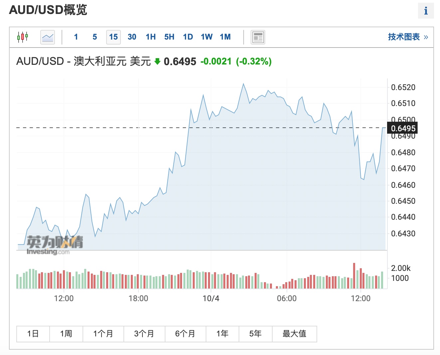Select the 3个月 range tab
Image resolution: width=440 pixels, height=355 pixels.
click(x=144, y=334)
